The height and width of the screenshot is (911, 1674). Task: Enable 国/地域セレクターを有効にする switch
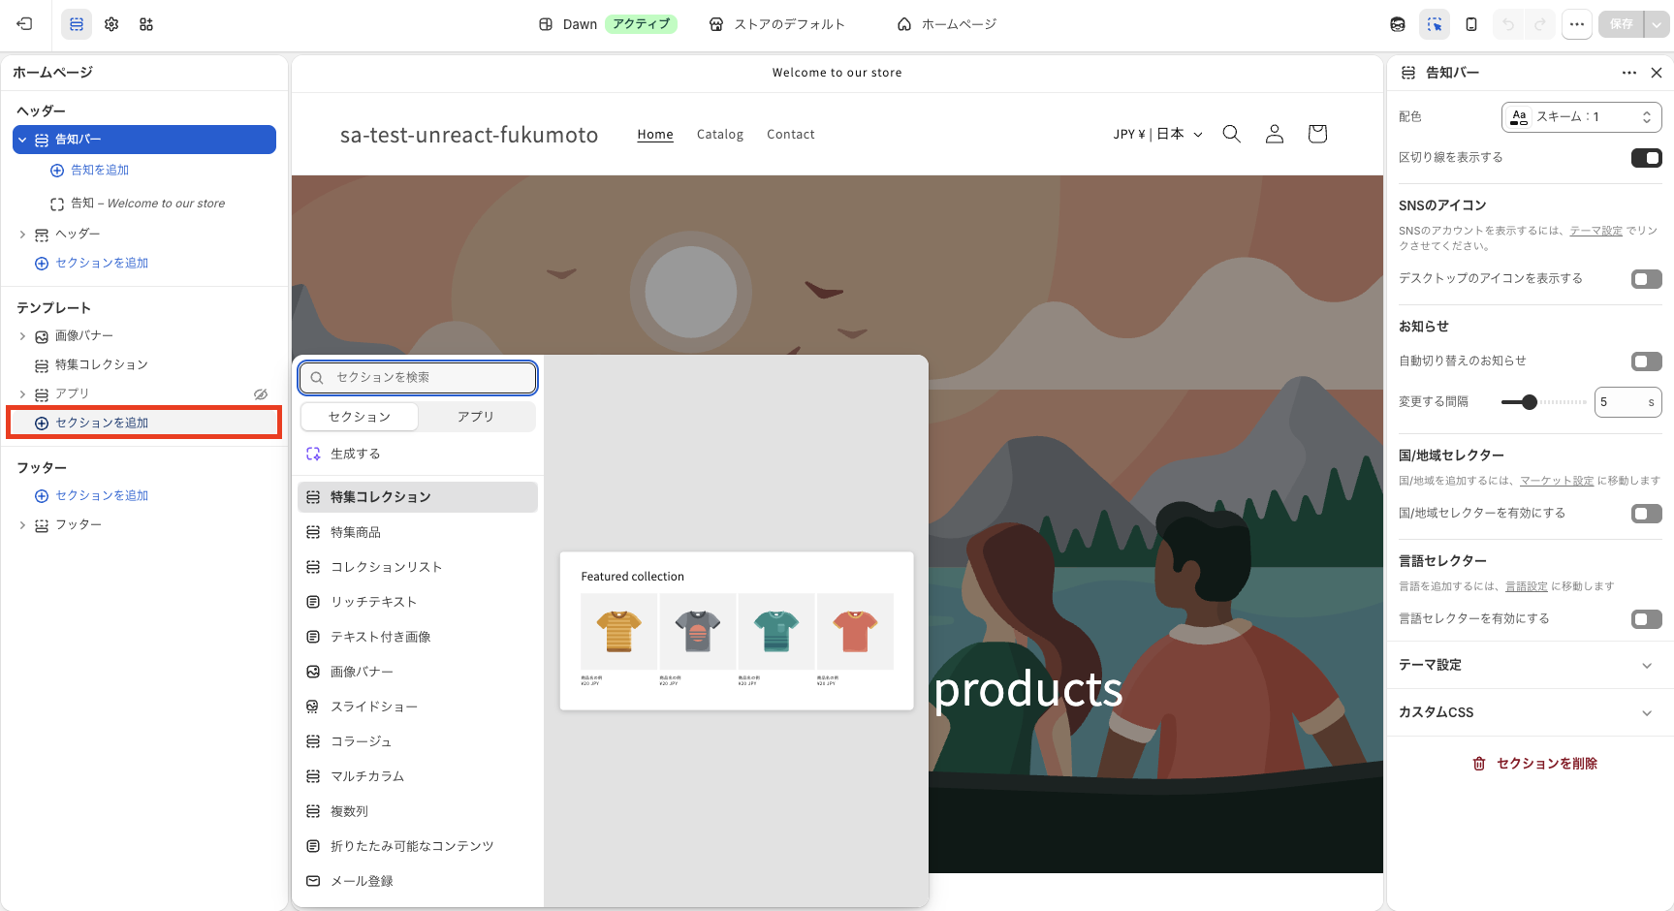click(1646, 514)
